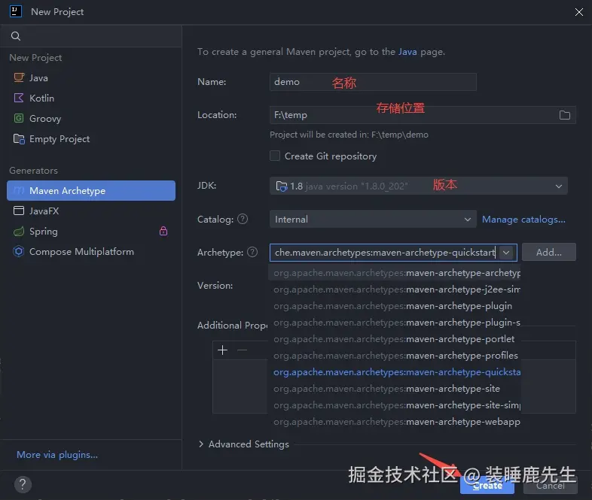Follow the Java page link

407,52
